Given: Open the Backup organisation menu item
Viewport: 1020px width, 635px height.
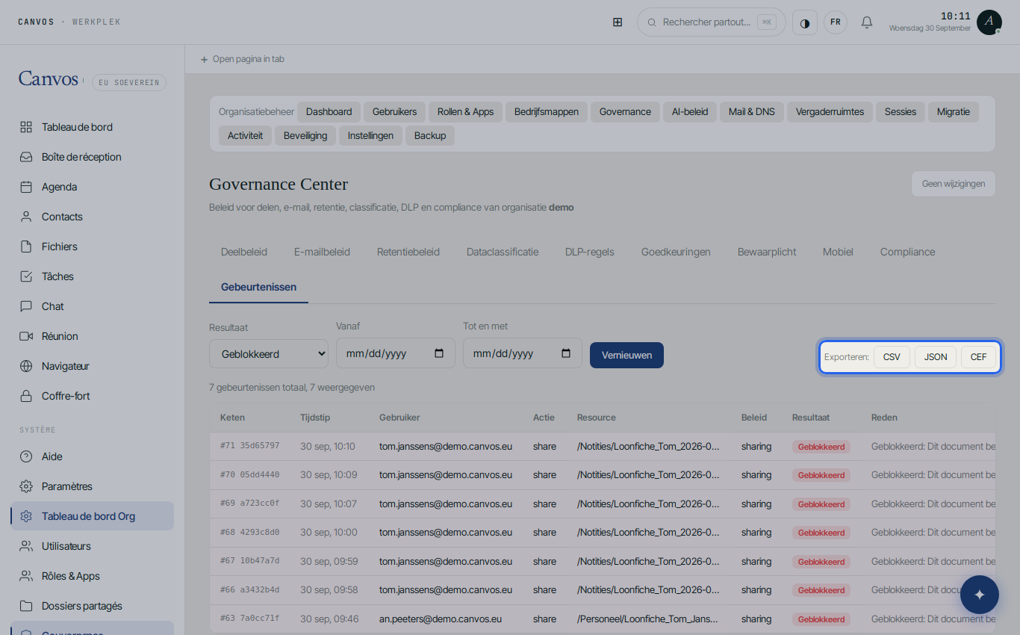Looking at the screenshot, I should [x=430, y=136].
